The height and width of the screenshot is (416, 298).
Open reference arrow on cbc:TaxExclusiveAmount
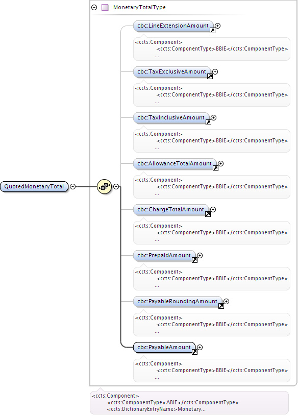(x=210, y=77)
